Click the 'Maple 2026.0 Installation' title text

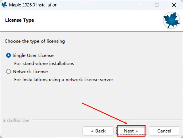(x=33, y=5)
